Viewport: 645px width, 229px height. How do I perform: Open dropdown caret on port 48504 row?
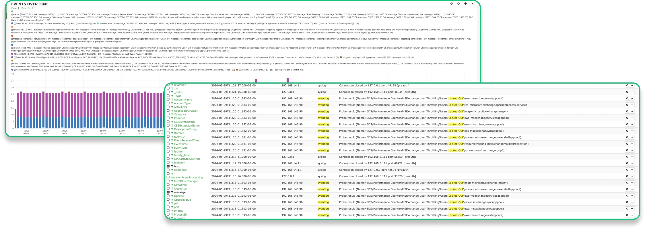[x=632, y=170]
